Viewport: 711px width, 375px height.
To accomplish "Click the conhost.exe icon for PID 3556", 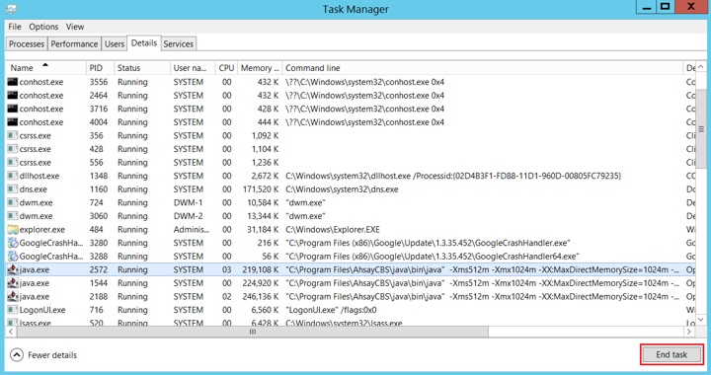I will (x=12, y=82).
